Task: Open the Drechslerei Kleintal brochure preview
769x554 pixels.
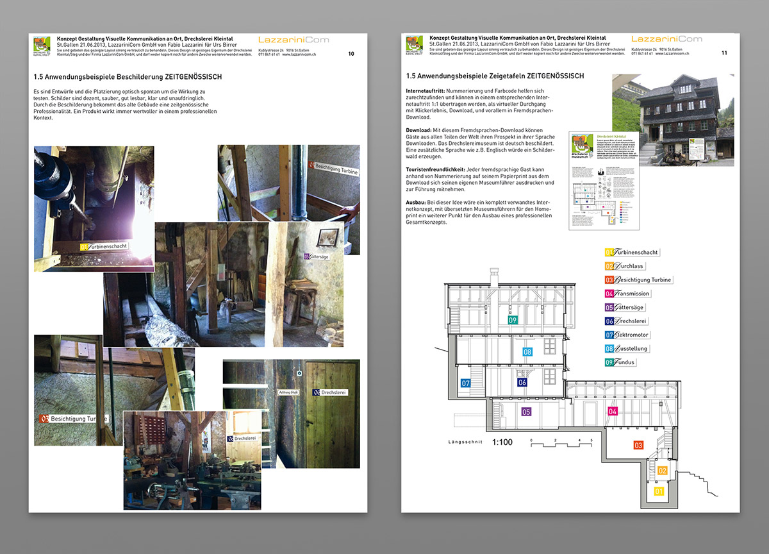Action: click(x=605, y=181)
